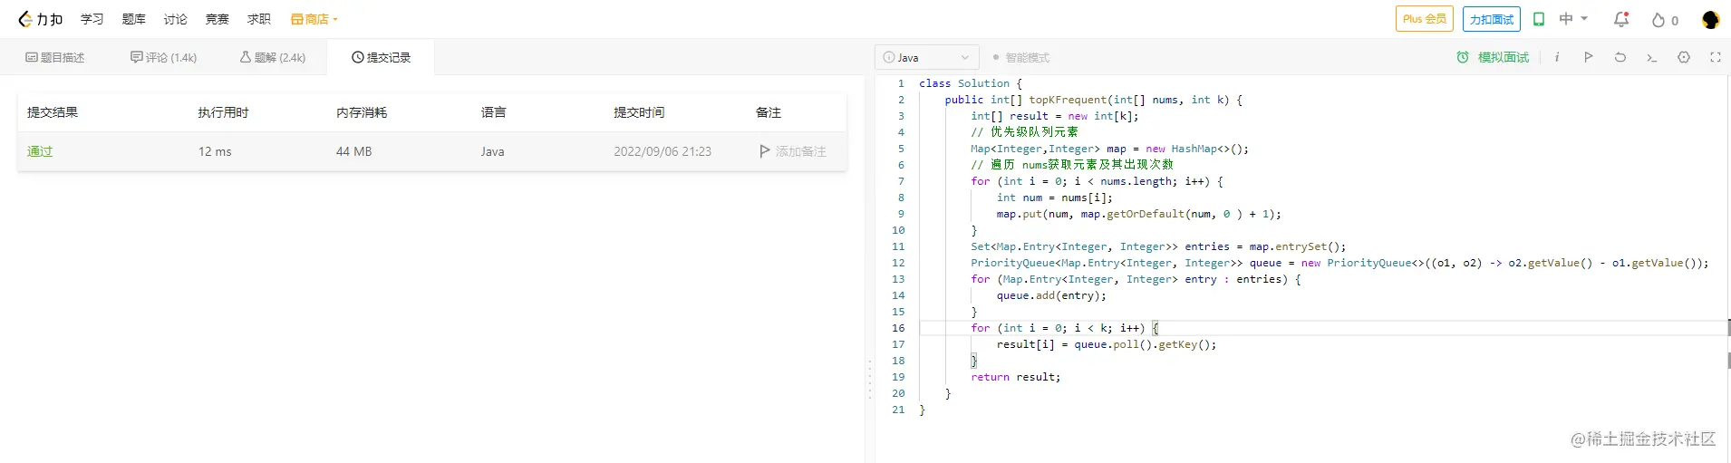Open the console terminal icon
This screenshot has height=463, width=1731.
point(1652,57)
